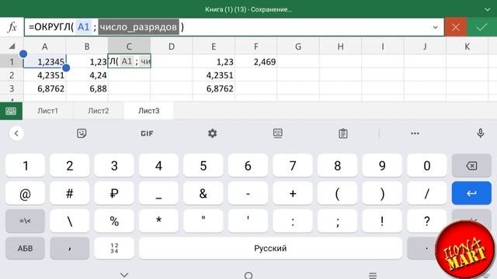Select column F header
497x279 pixels.
(x=255, y=46)
